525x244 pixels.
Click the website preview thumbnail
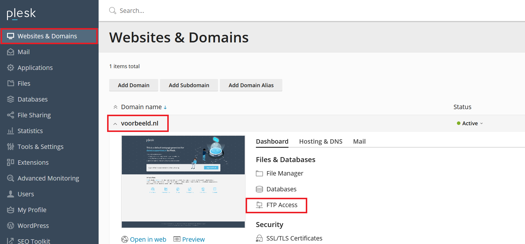[x=183, y=182]
